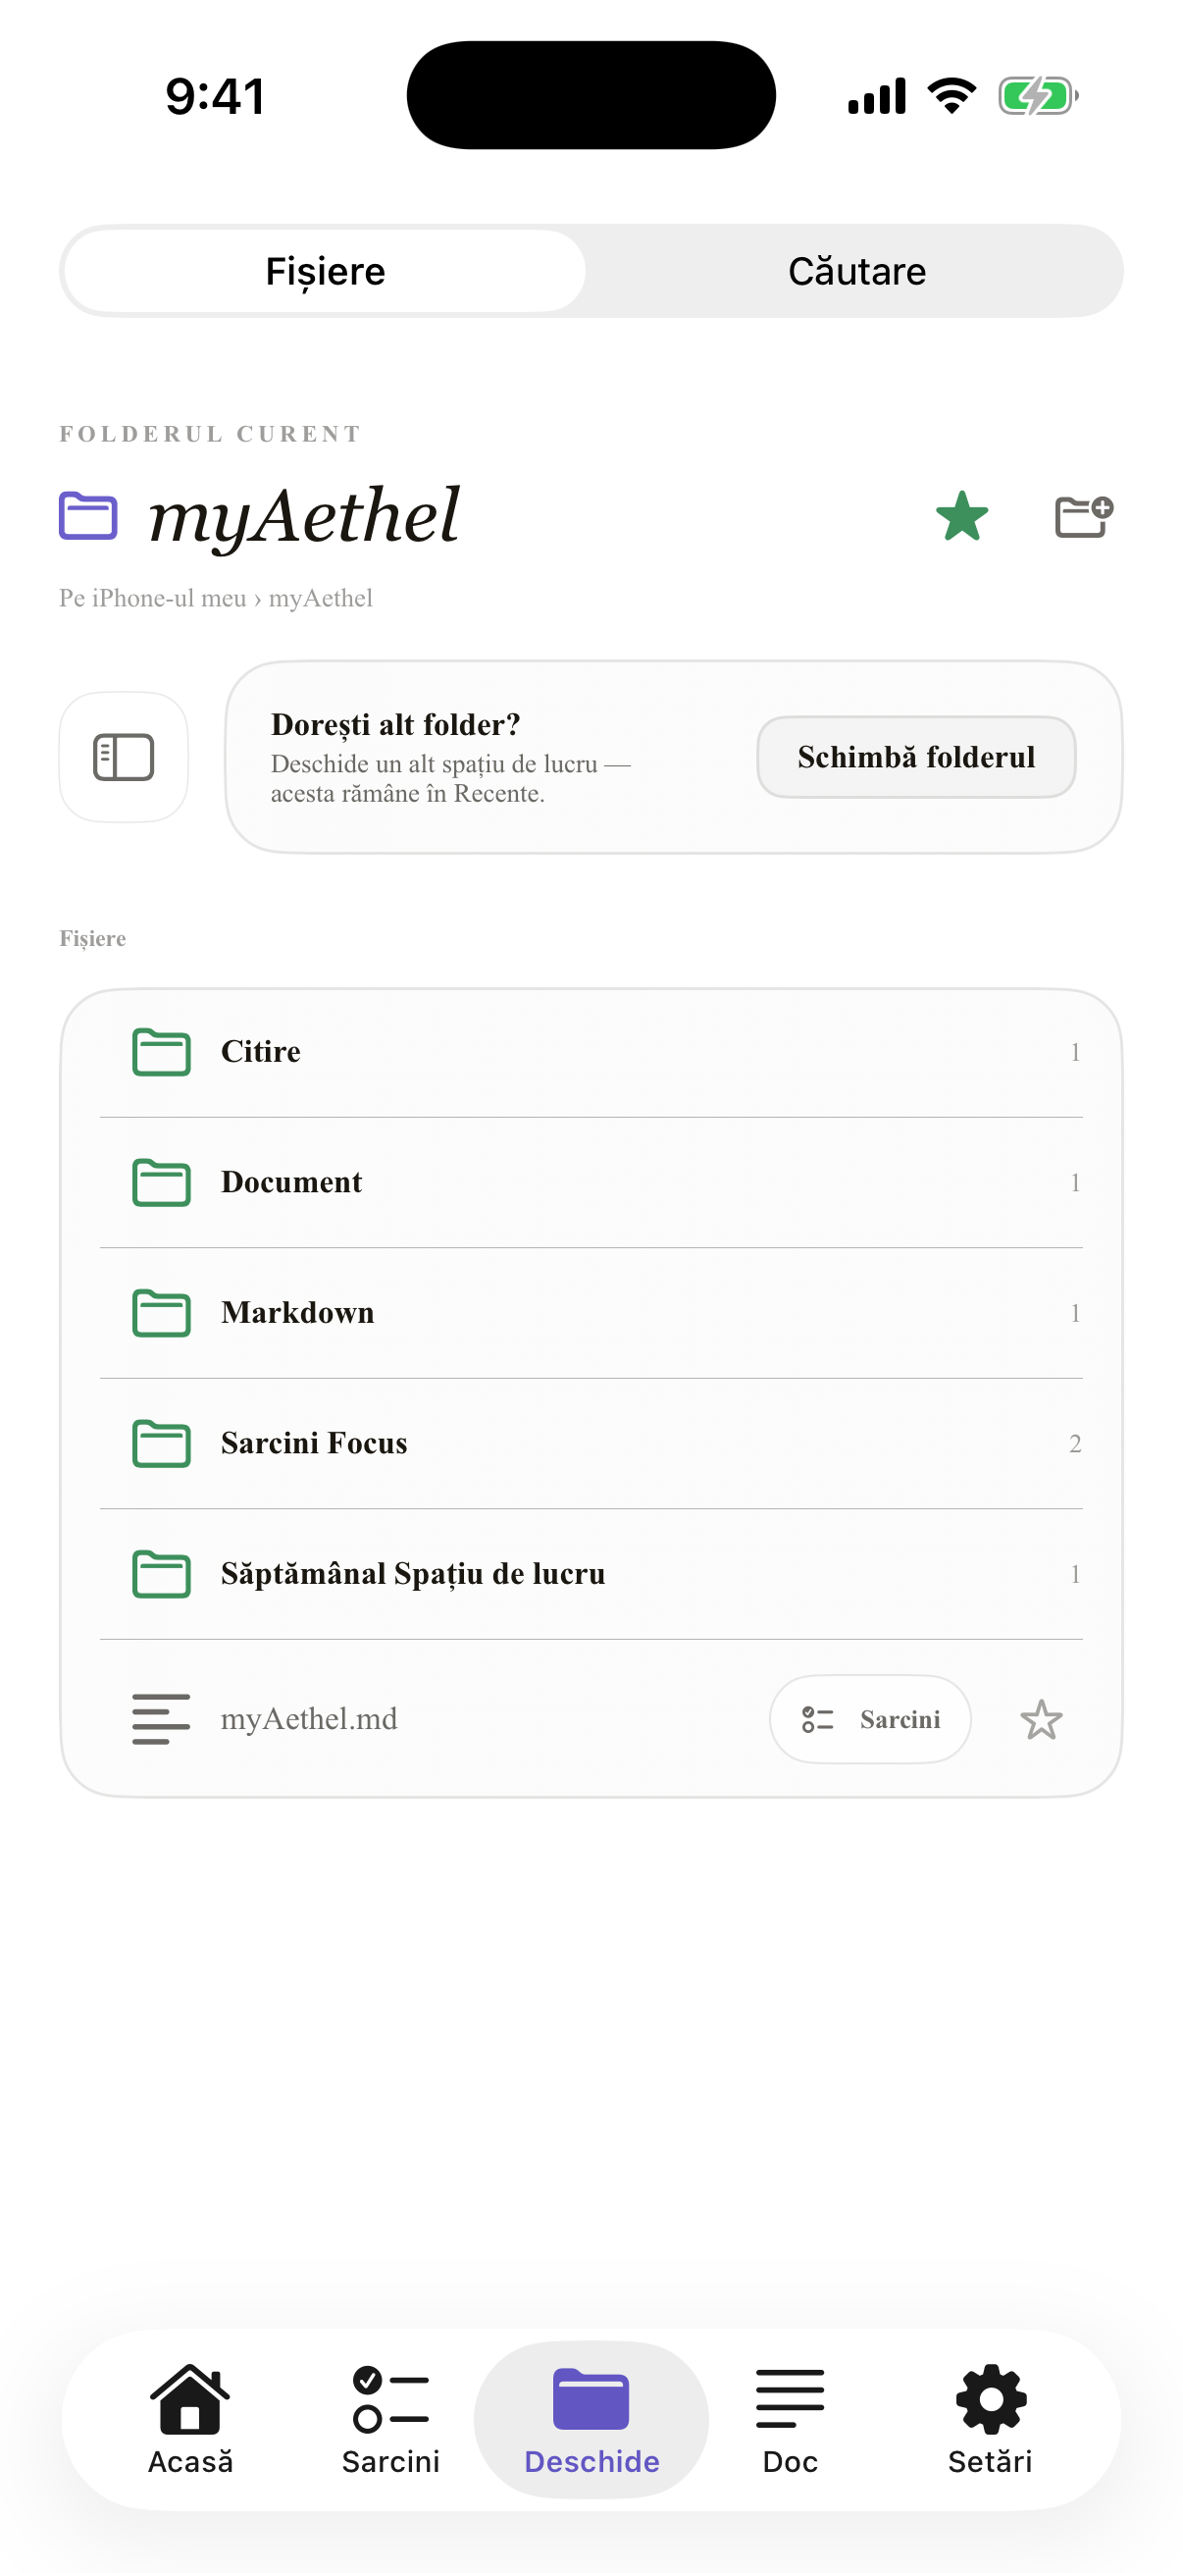Click the myAethel folder title
The image size is (1183, 2573).
pyautogui.click(x=303, y=516)
